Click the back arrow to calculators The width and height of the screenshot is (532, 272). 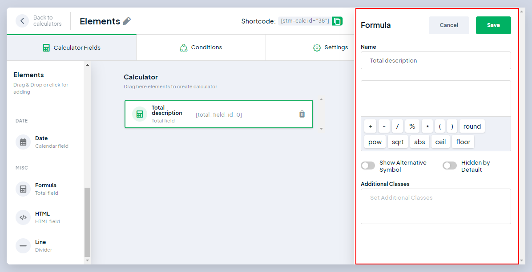click(22, 21)
